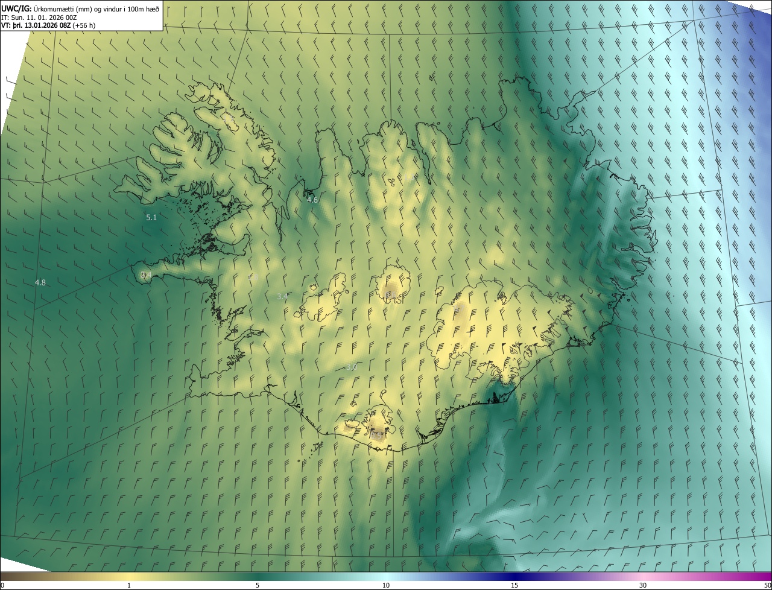Click the 50 tick label on the color scale

click(x=767, y=585)
